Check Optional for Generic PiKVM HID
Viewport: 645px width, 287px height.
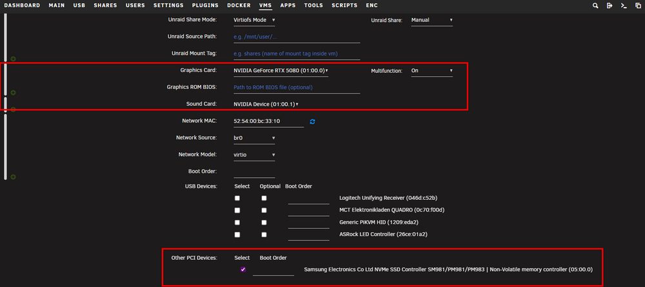tap(264, 223)
